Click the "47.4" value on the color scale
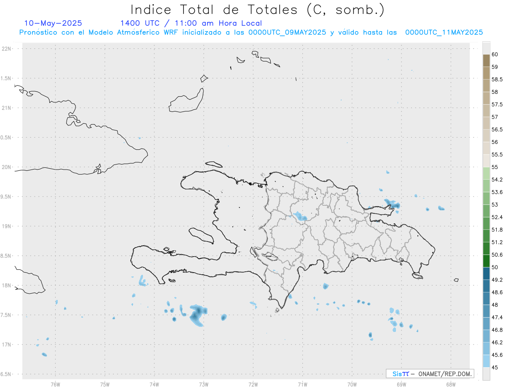Screen dimensions: 506x390 click(x=497, y=317)
